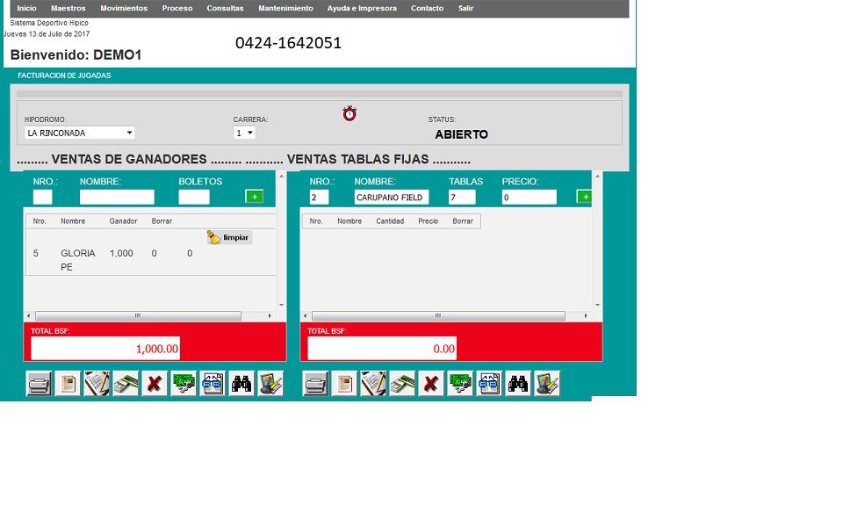This screenshot has width=843, height=527.
Task: Open the document preview with glasses icon, ganadores side
Action: click(x=213, y=383)
